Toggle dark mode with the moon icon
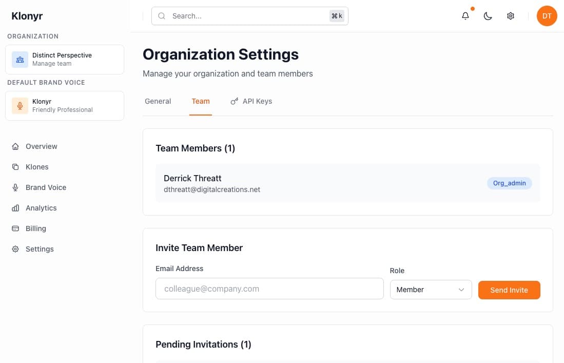 [x=488, y=16]
